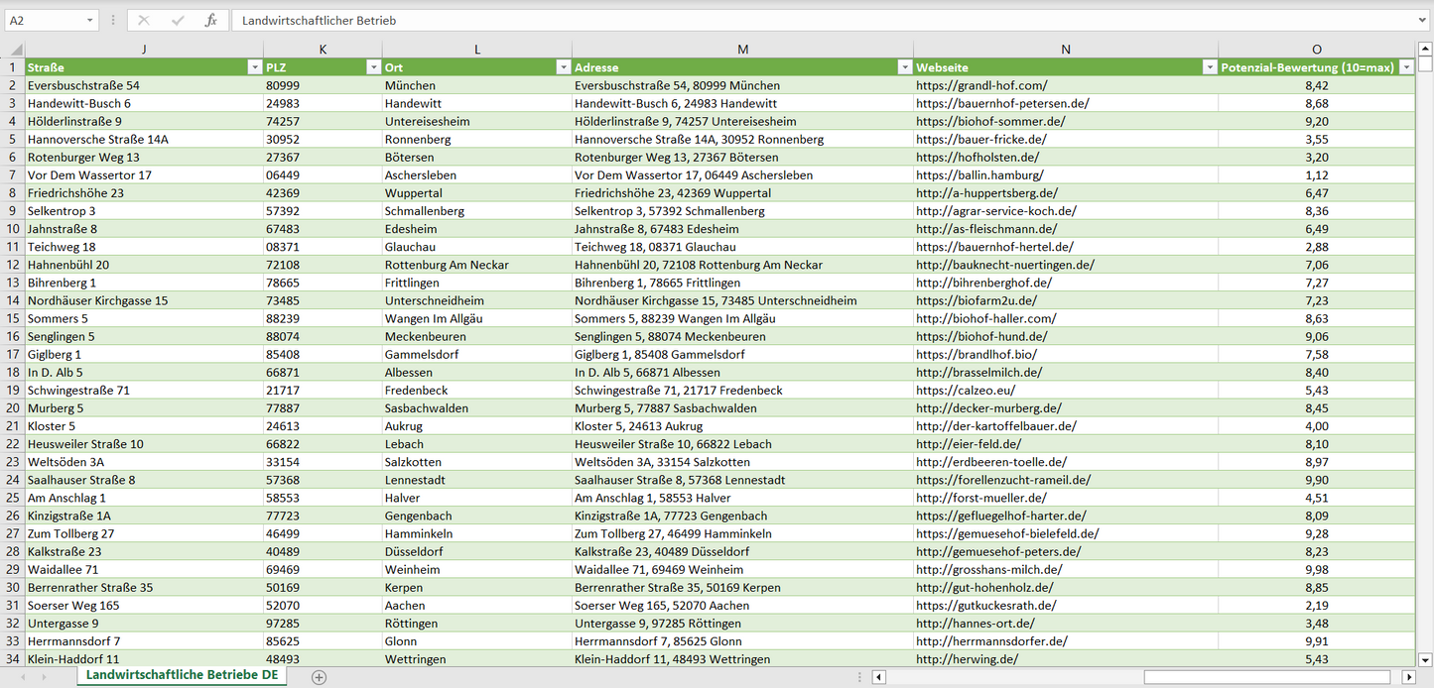Click the horizontal scrollbar thumb
The height and width of the screenshot is (688, 1434).
[1267, 677]
